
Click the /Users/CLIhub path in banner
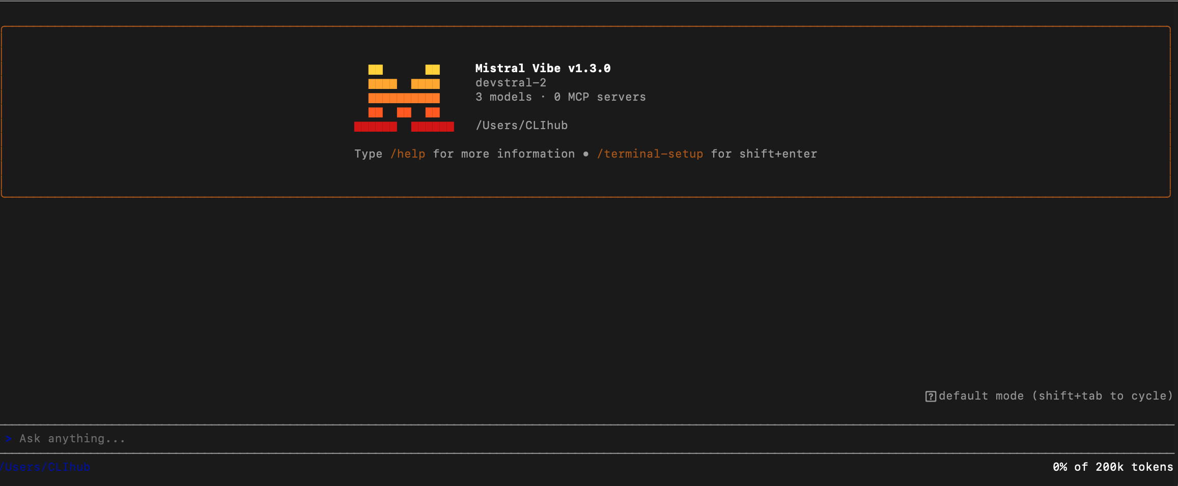pyautogui.click(x=521, y=125)
